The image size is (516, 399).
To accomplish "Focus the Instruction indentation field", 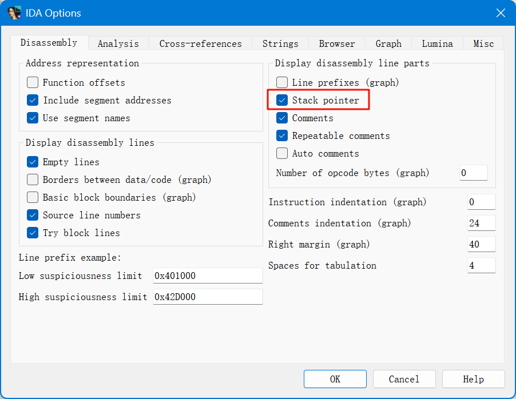I will point(482,202).
